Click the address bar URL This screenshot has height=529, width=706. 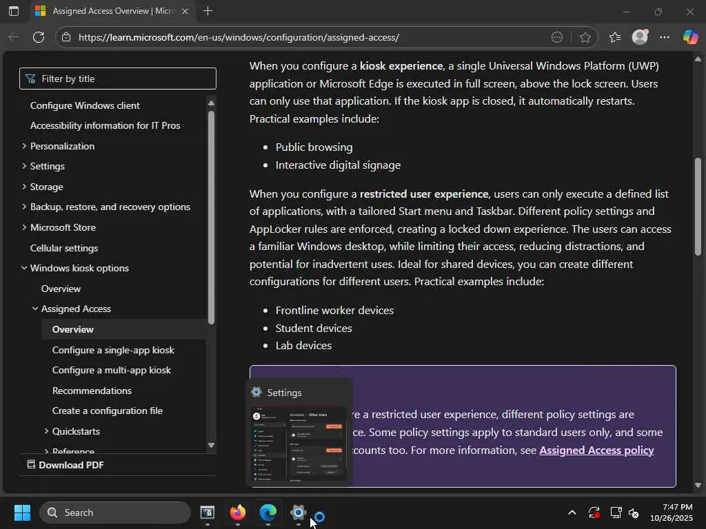pyautogui.click(x=239, y=37)
